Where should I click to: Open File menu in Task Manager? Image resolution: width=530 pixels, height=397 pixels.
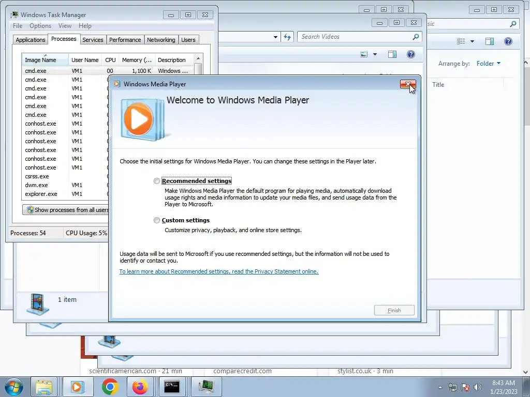point(18,26)
